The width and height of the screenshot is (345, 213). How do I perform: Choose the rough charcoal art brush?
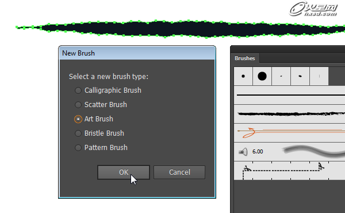289,114
